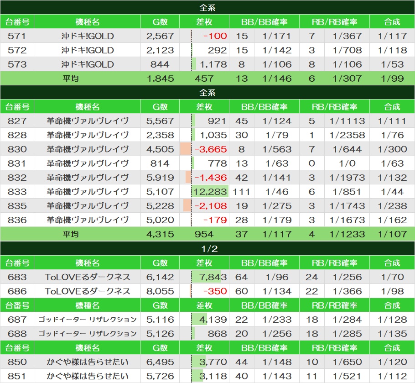Click the 12,283 difference value
The image size is (415, 383).
[x=210, y=192]
